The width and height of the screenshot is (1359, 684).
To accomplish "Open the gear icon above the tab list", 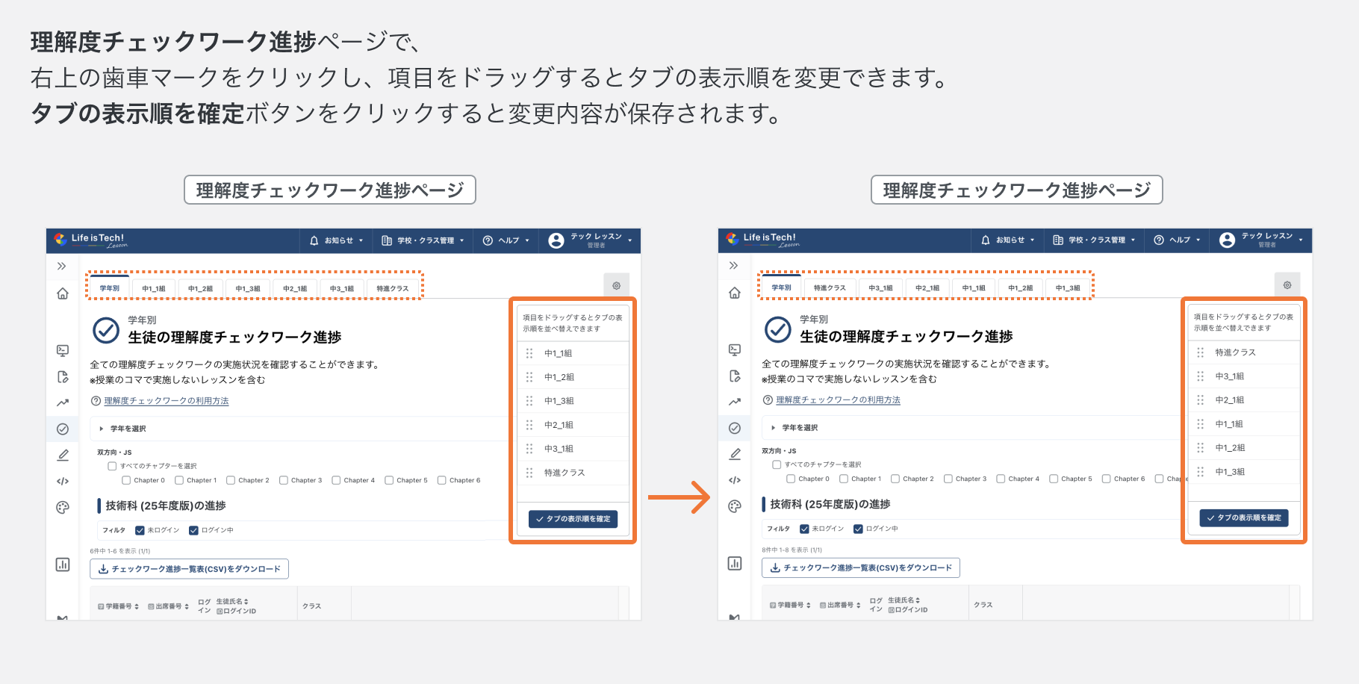I will coord(616,285).
